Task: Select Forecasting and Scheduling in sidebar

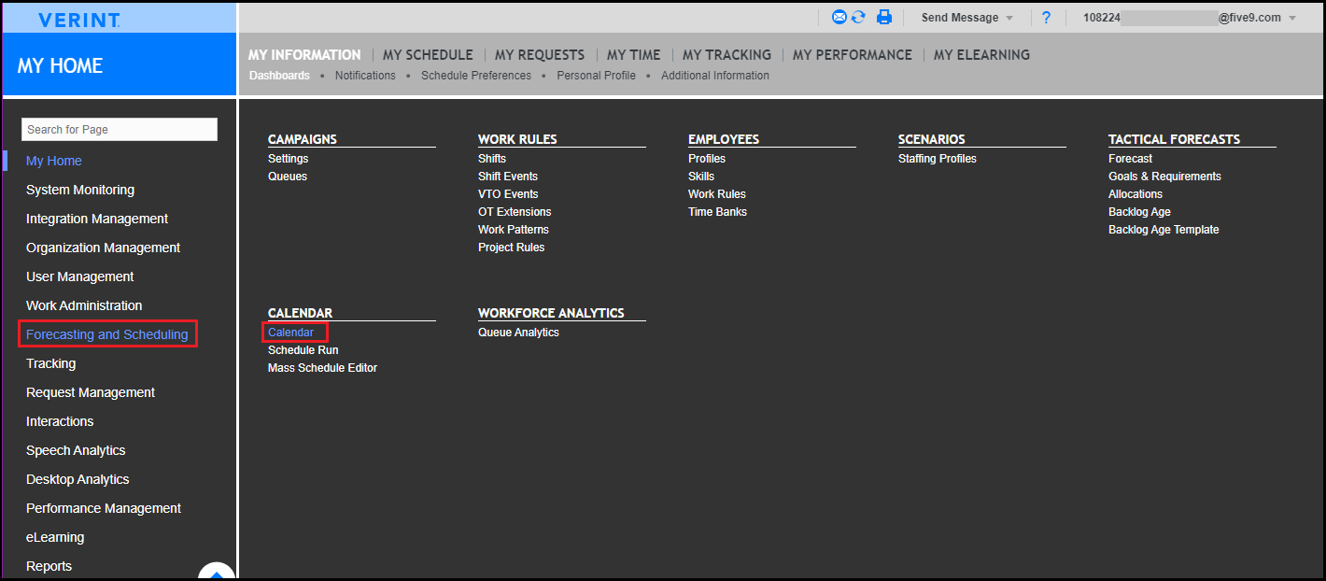Action: point(107,334)
